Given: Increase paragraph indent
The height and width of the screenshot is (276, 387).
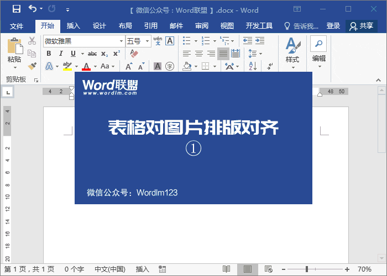Looking at the screenshot, I should 260,41.
